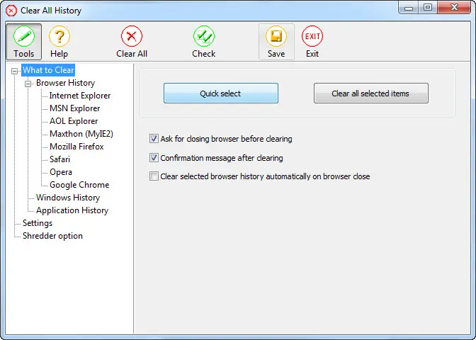
Task: Quit via the Exit toolbar icon
Action: tap(312, 42)
